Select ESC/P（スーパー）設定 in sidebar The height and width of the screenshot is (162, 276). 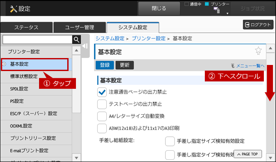[36, 113]
